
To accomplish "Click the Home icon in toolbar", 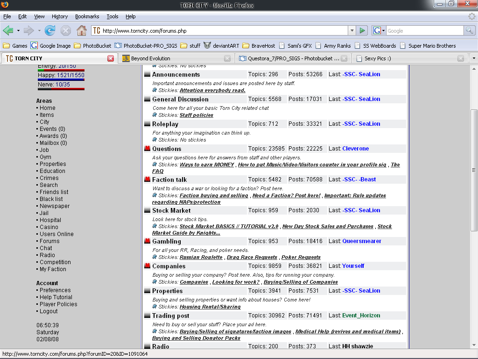I will [x=81, y=31].
